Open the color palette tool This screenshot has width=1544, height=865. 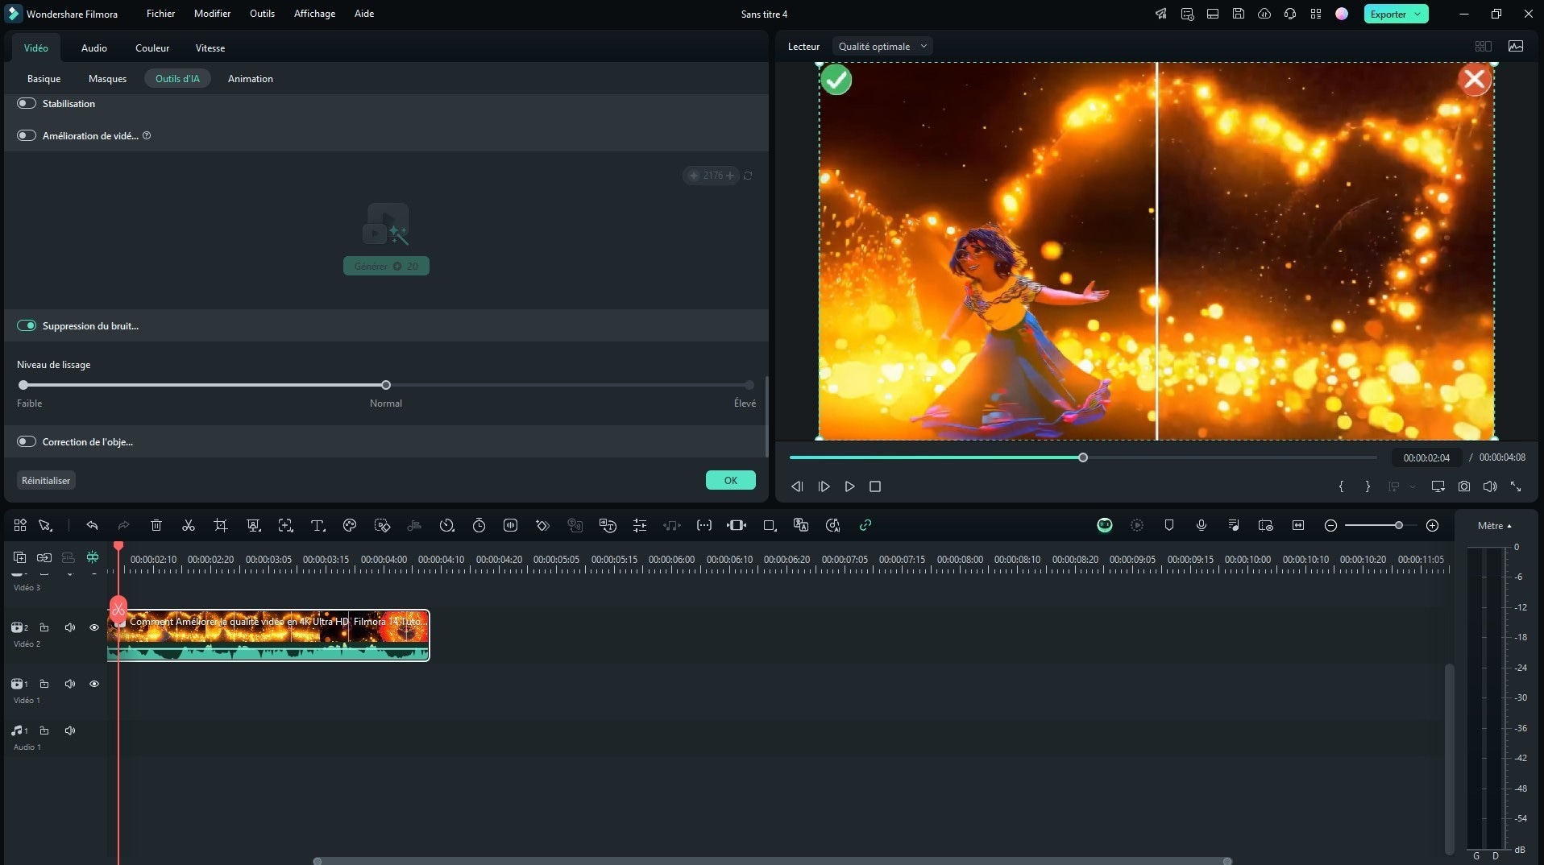350,525
